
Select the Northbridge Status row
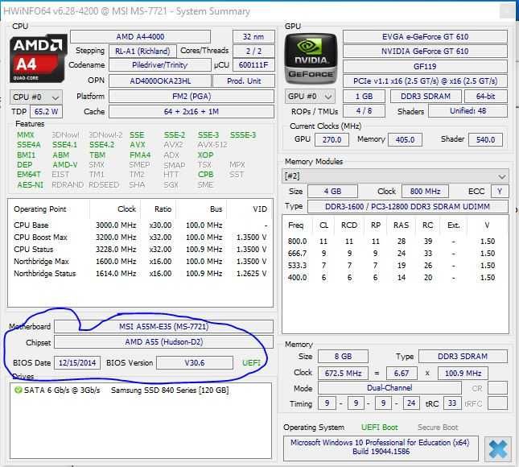(140, 274)
